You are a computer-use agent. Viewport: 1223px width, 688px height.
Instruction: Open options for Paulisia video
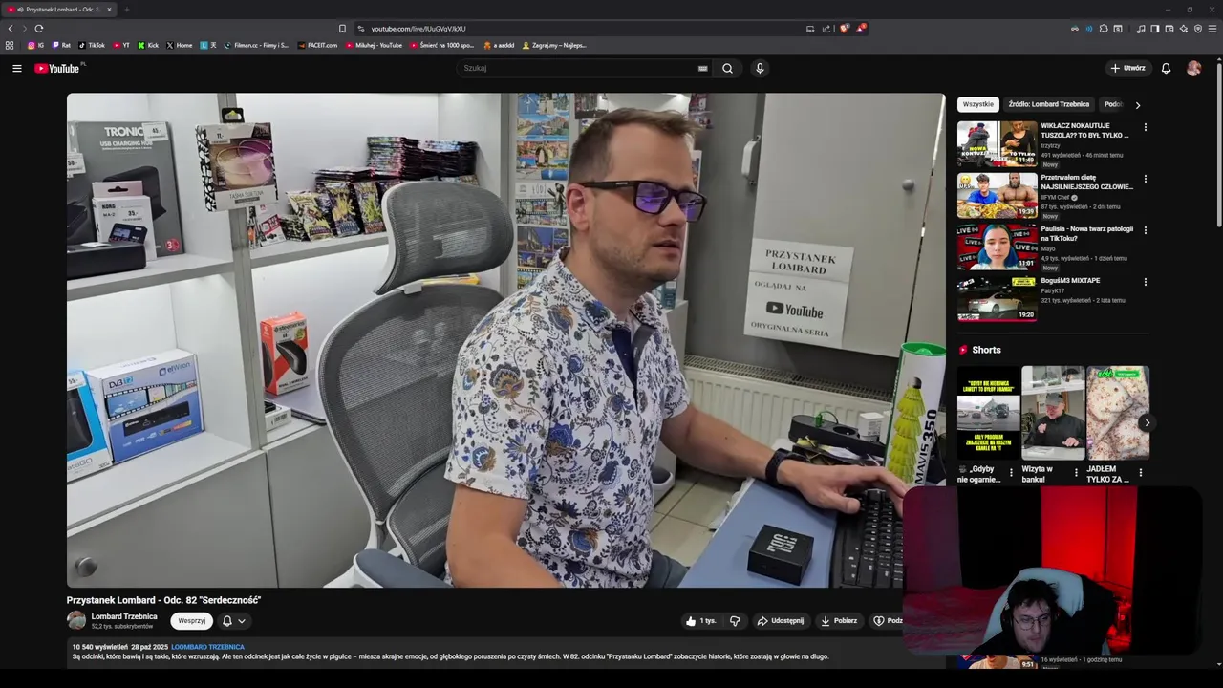[x=1146, y=230]
